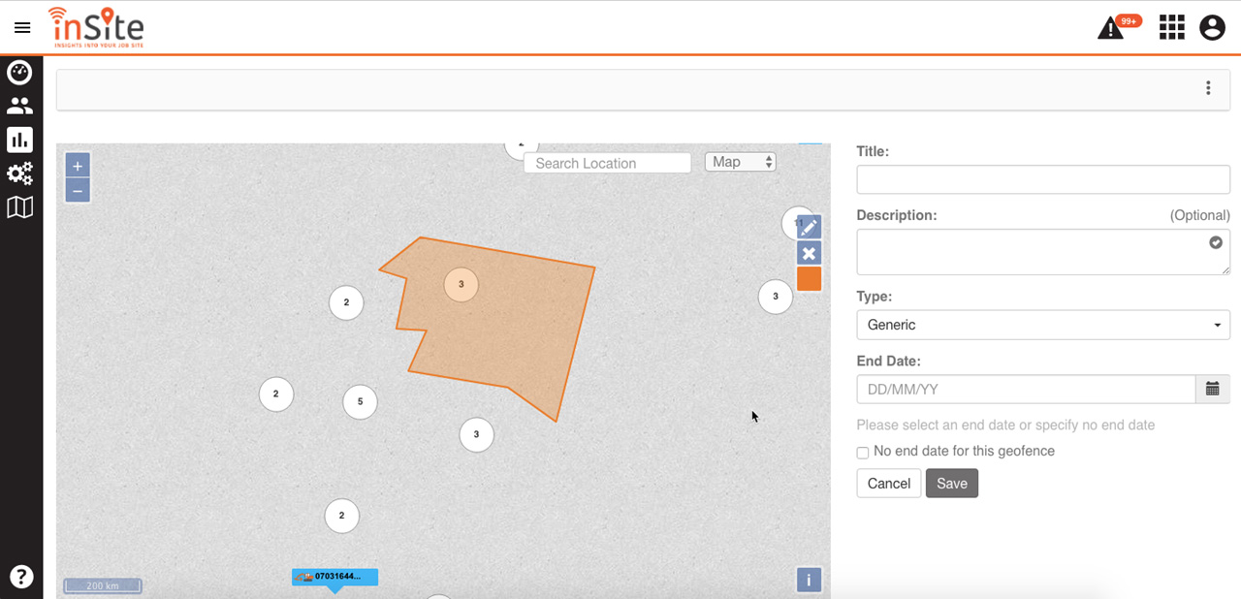This screenshot has width=1241, height=599.
Task: Click the Title input field
Action: tap(1042, 179)
